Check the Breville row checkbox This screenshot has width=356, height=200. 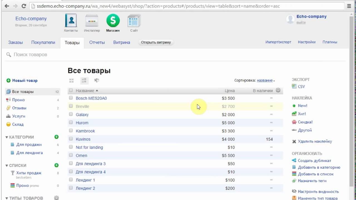[x=71, y=106]
